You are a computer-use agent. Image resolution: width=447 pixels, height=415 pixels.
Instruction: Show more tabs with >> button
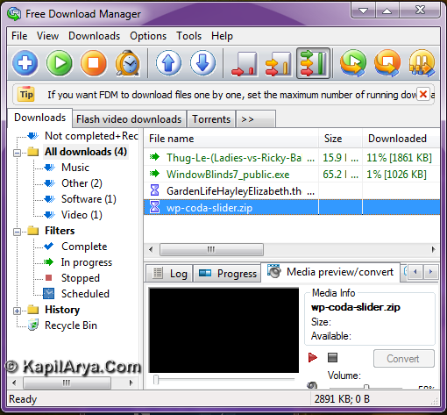click(256, 119)
